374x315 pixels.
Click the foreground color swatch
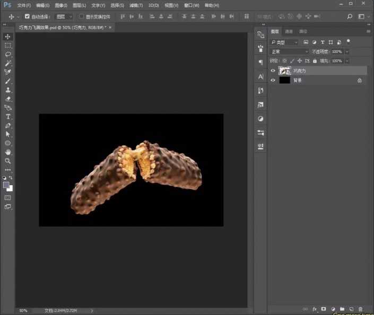click(6, 185)
